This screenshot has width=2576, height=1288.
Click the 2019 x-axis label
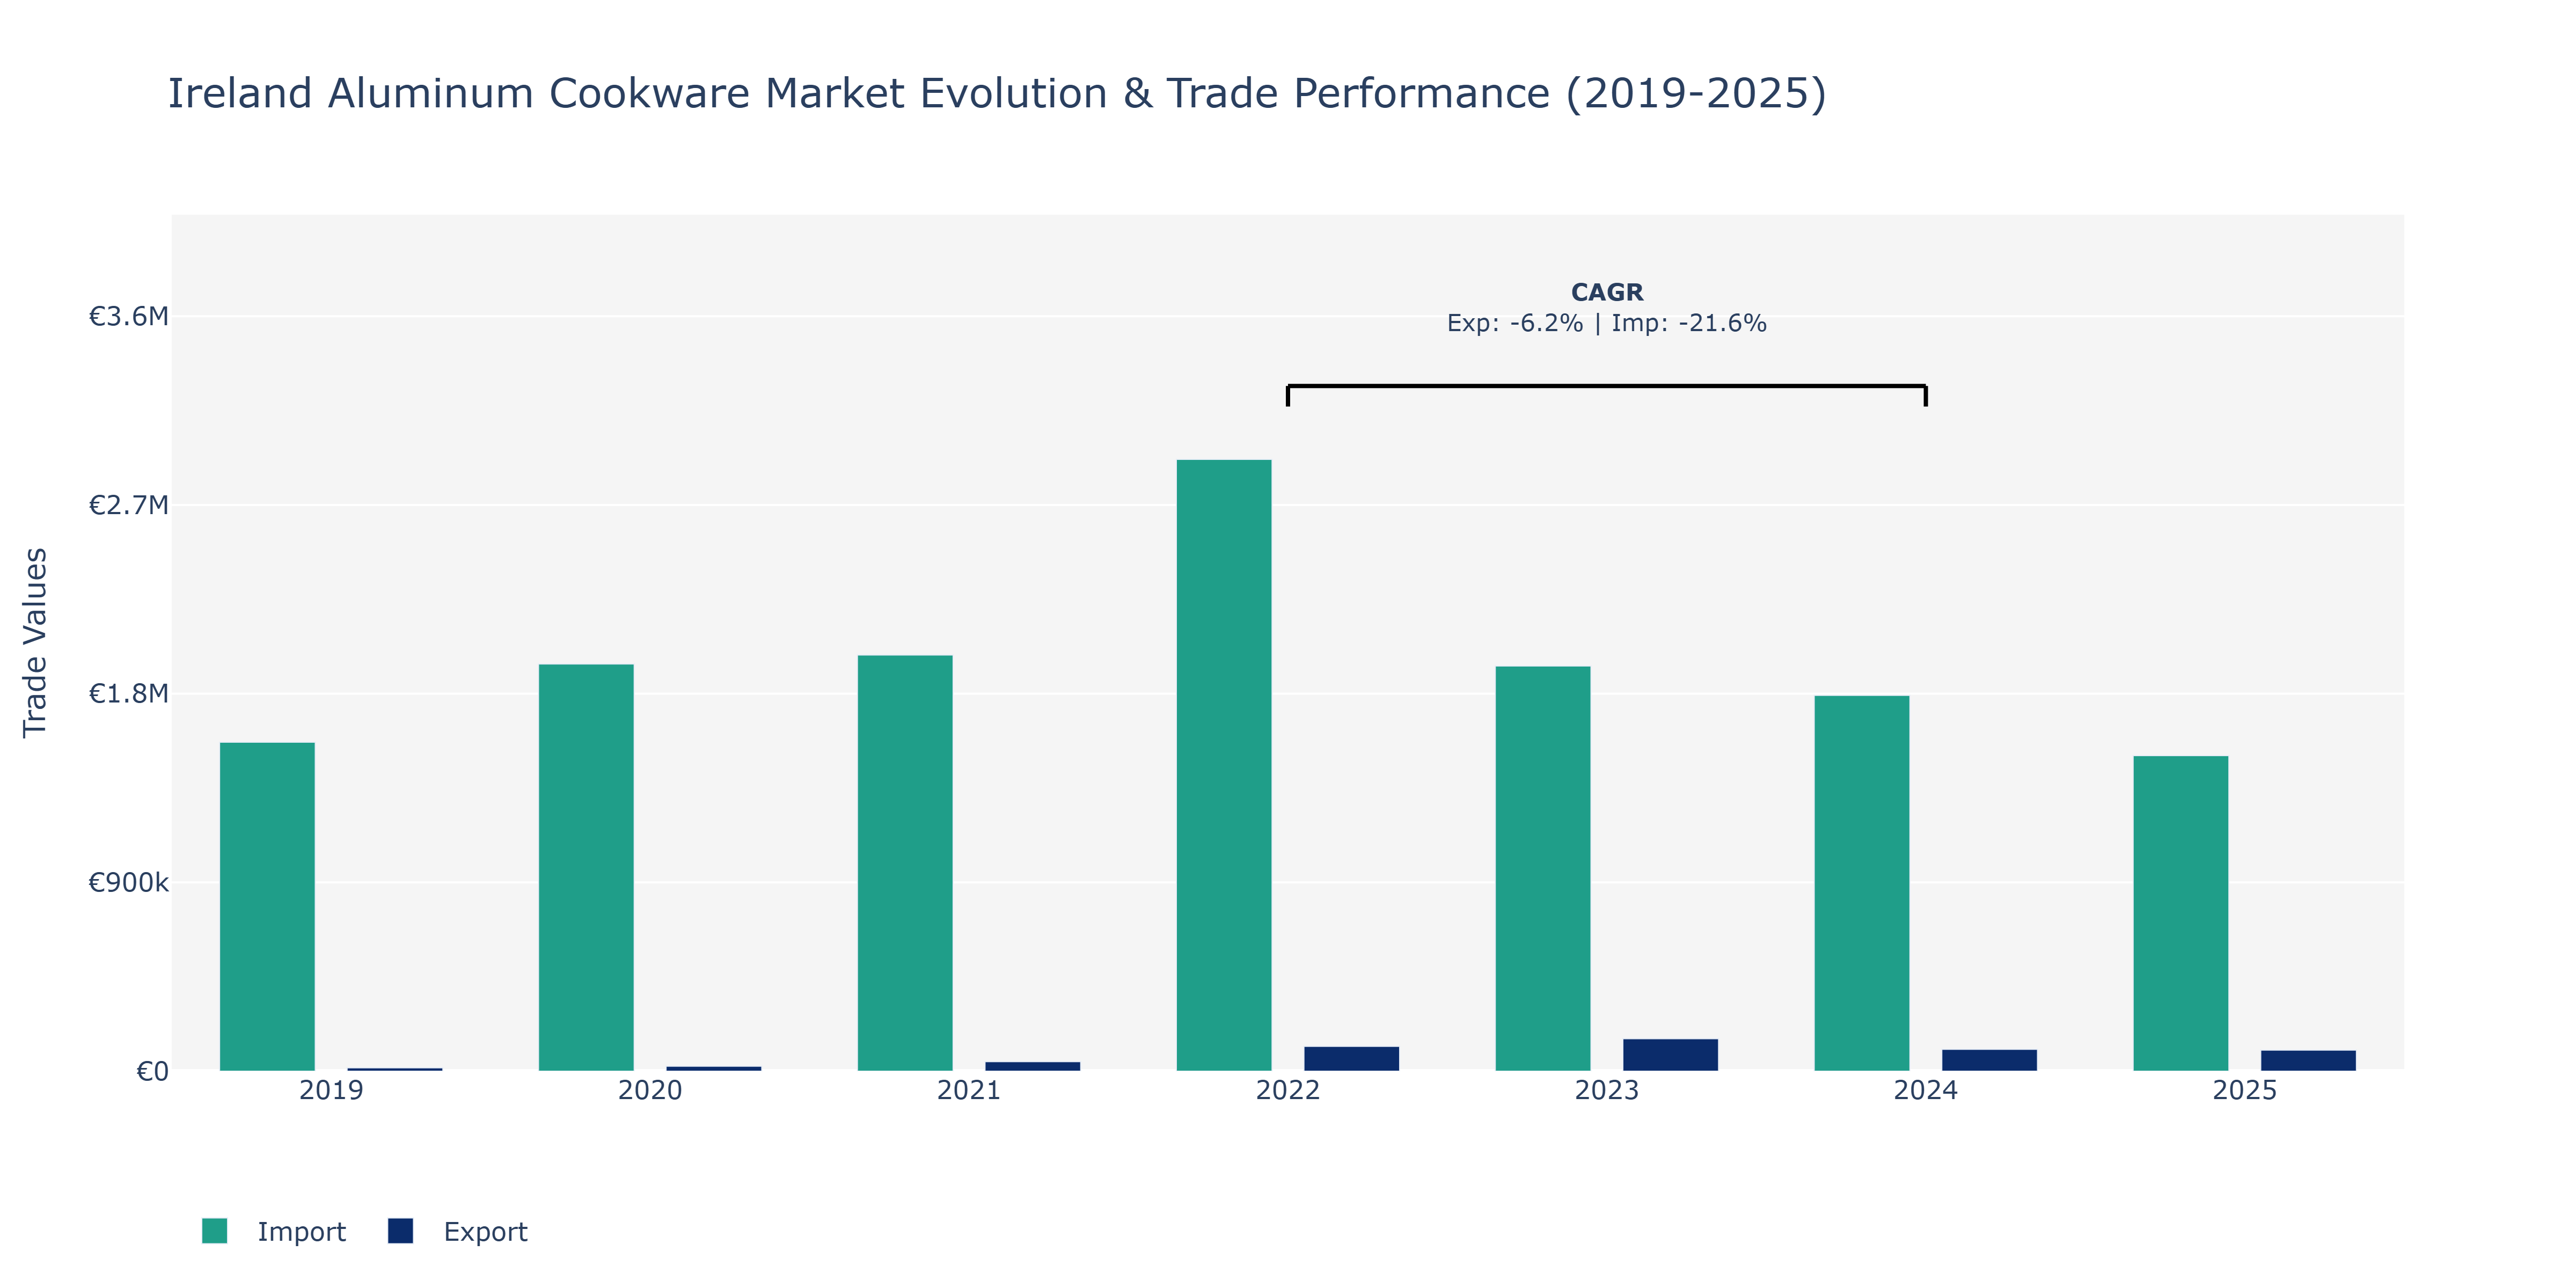point(331,1090)
